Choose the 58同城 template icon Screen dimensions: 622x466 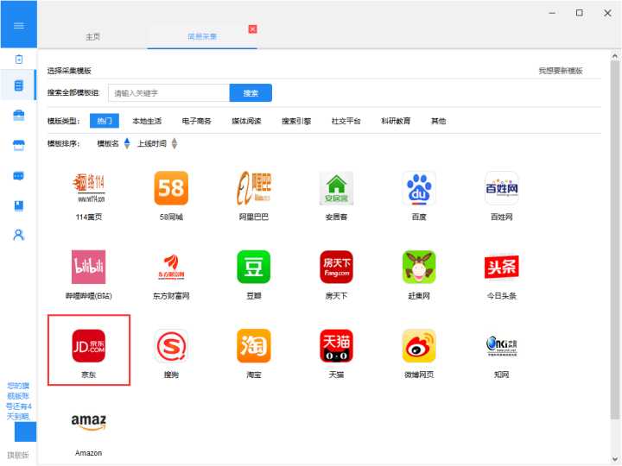pyautogui.click(x=170, y=188)
